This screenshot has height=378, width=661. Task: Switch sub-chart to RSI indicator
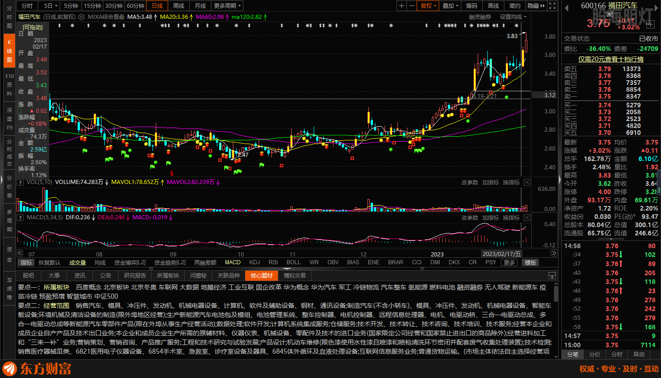pos(273,262)
